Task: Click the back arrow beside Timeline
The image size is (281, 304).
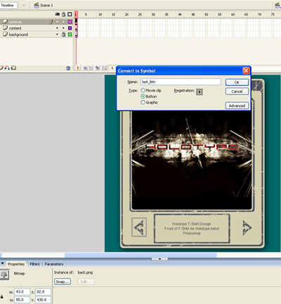Action: click(x=24, y=5)
